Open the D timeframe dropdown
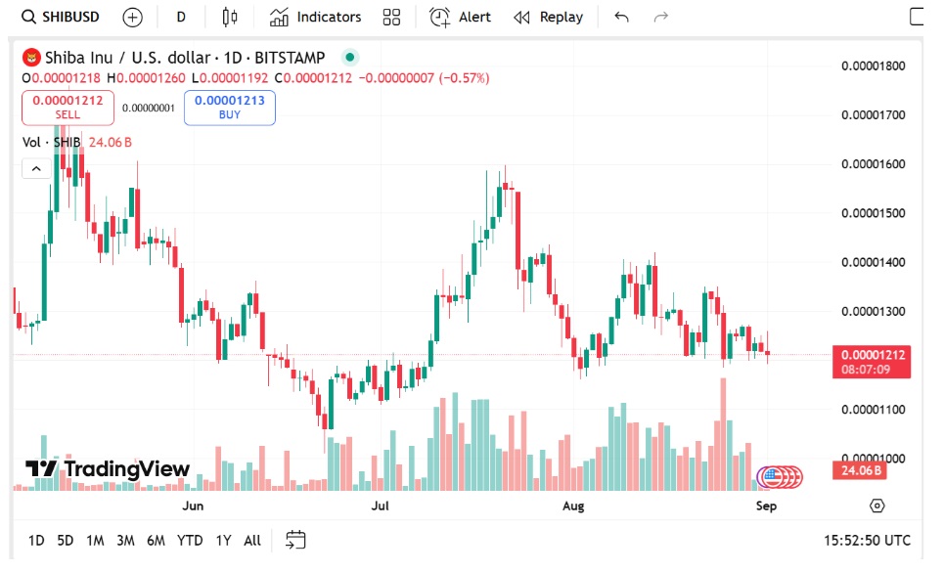Screen dimensions: 944x572 (x=180, y=17)
